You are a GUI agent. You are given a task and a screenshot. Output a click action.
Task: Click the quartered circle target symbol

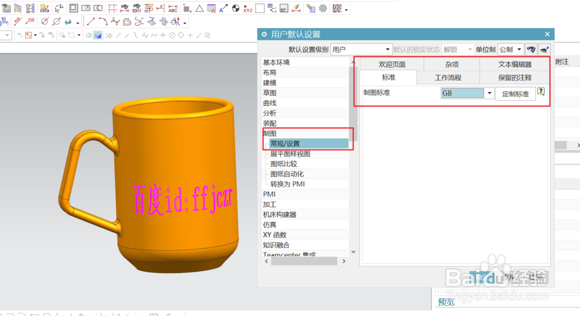coord(235,8)
